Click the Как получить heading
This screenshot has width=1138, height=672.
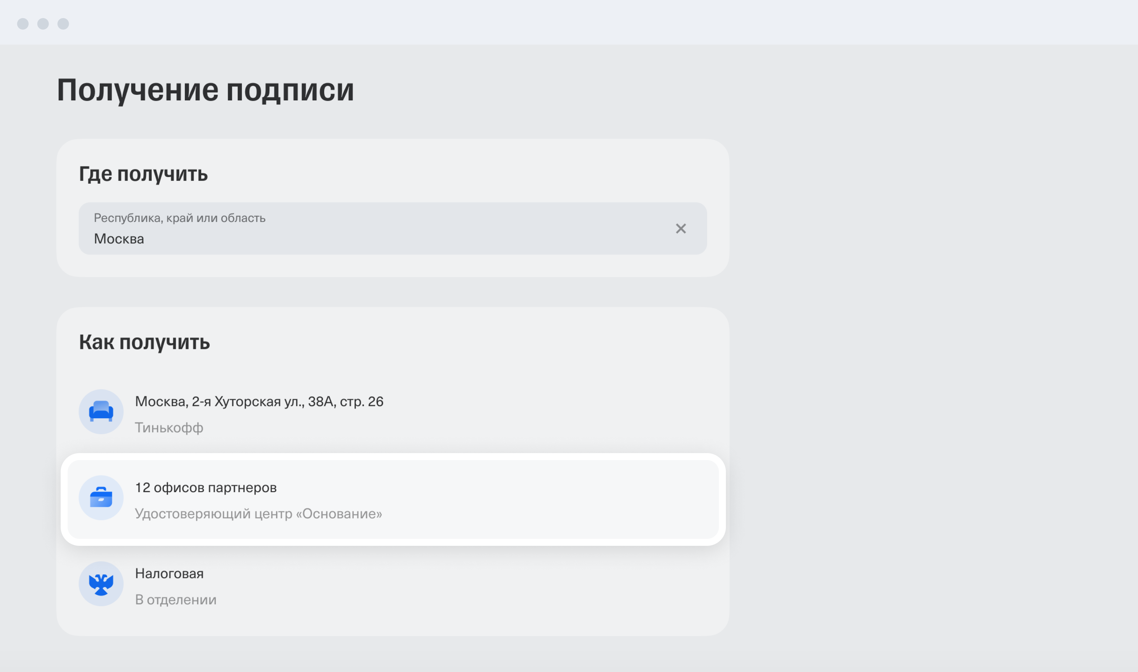tap(144, 342)
